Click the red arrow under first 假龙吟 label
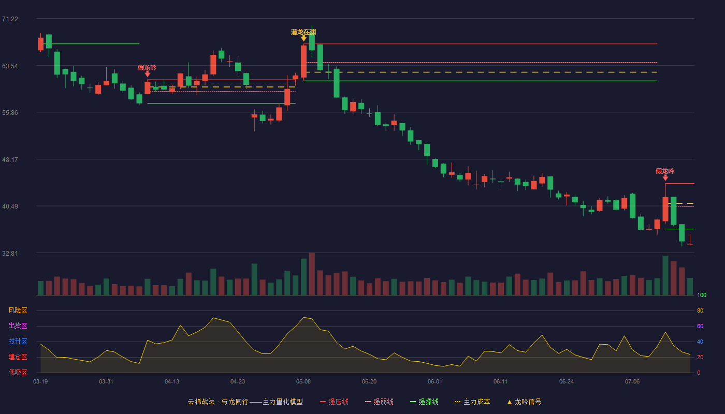 point(148,74)
